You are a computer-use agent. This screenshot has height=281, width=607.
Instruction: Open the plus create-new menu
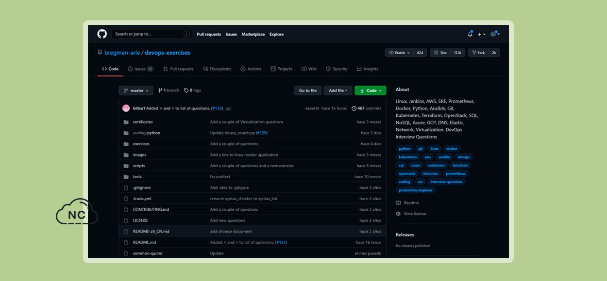[481, 34]
